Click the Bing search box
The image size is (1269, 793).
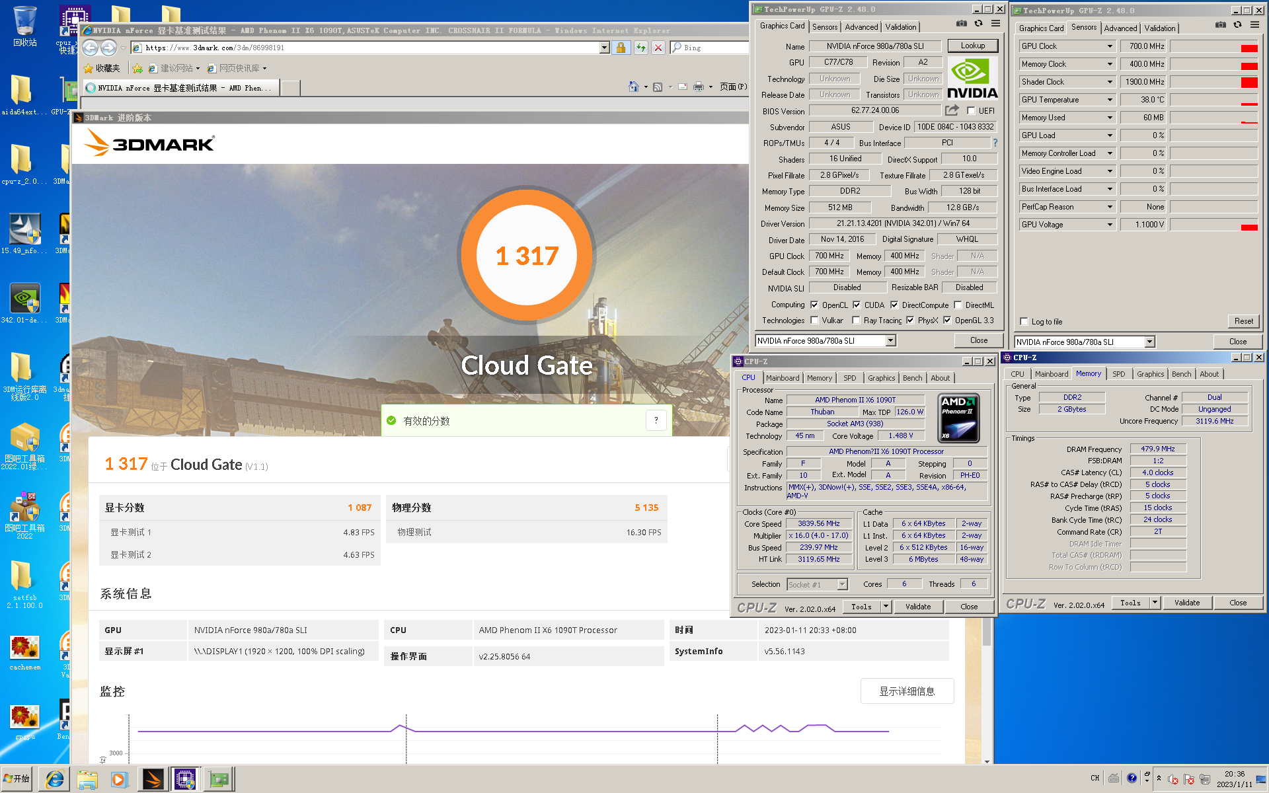[x=709, y=48]
